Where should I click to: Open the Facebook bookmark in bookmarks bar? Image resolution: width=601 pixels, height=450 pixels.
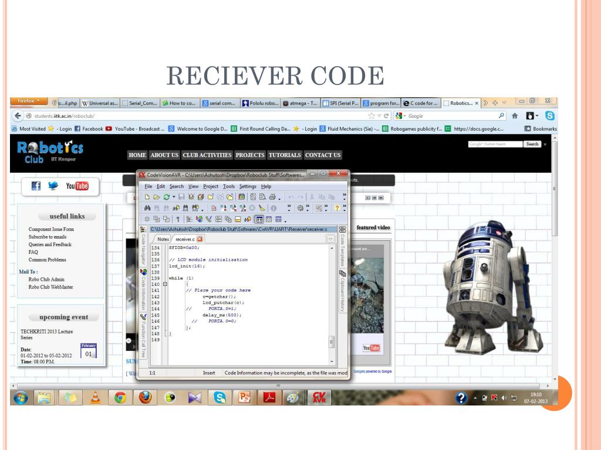(x=89, y=129)
